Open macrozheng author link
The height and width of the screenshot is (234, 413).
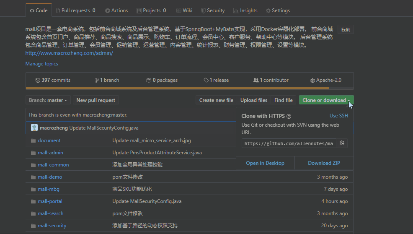(54, 128)
